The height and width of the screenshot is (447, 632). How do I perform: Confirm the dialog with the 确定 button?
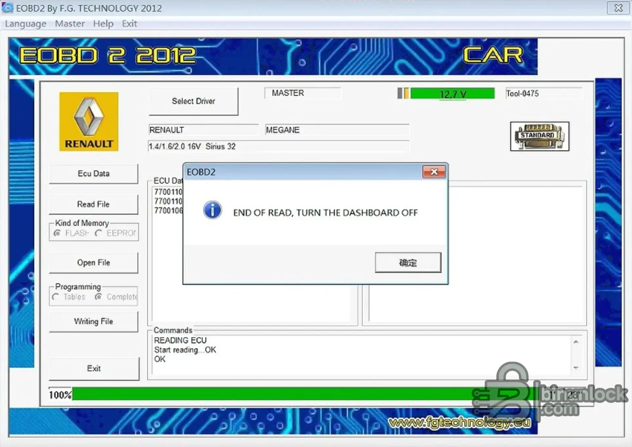coord(408,263)
